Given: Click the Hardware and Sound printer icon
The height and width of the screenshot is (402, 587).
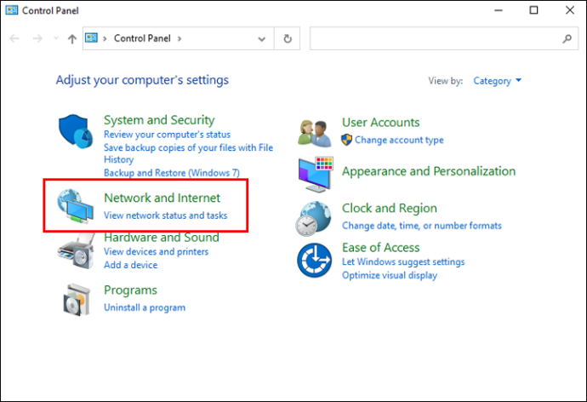Looking at the screenshot, I should (77, 250).
